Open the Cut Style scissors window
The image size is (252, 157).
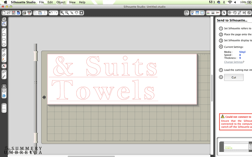[218, 13]
